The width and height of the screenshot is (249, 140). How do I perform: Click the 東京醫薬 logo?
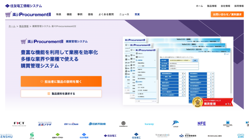[x=188, y=136]
